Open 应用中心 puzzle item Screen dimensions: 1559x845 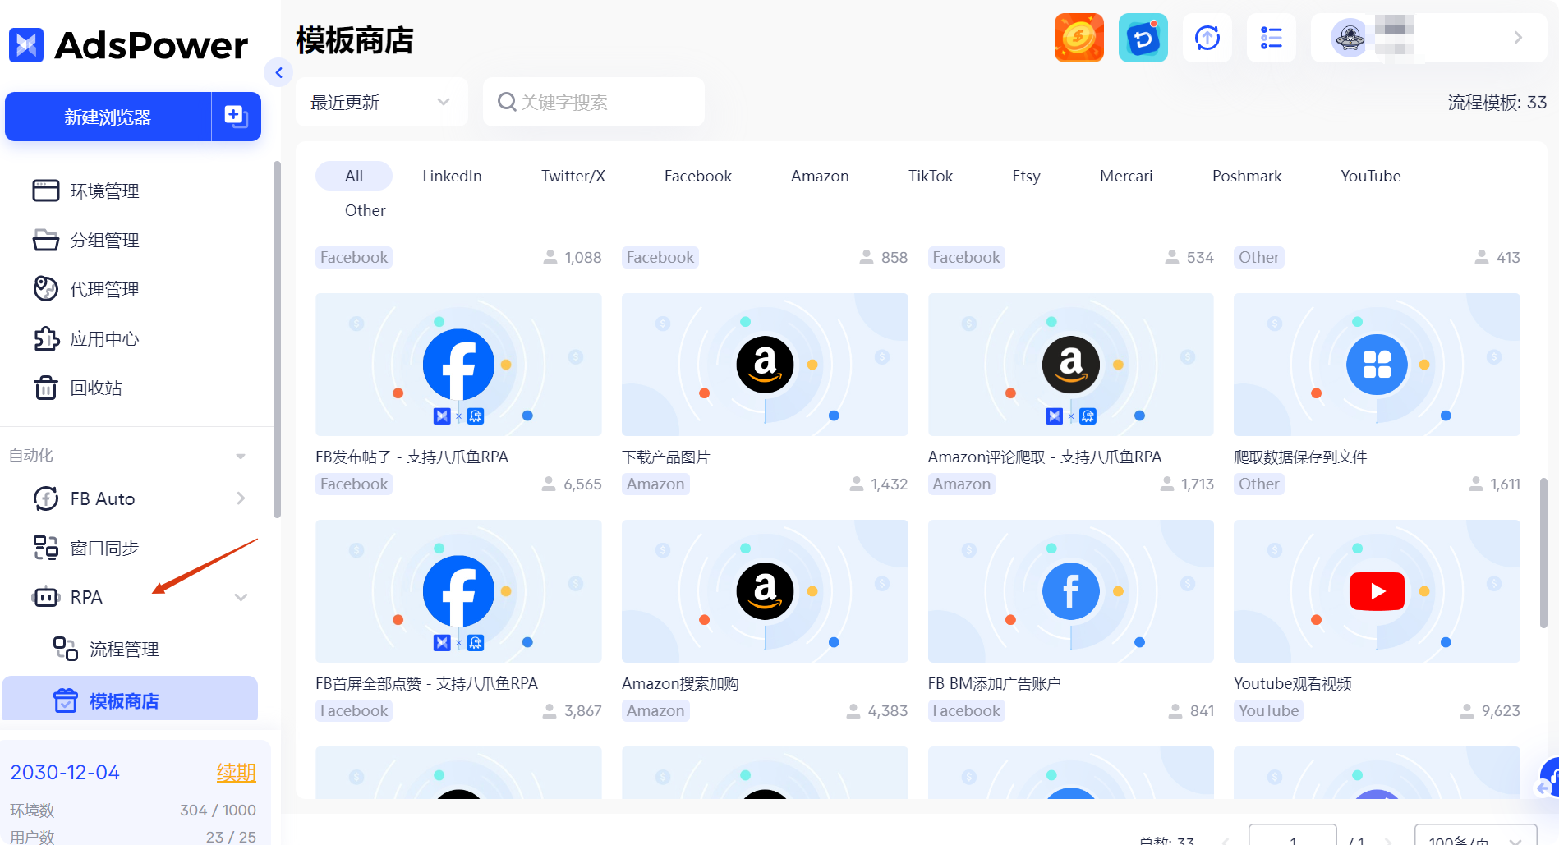(86, 338)
